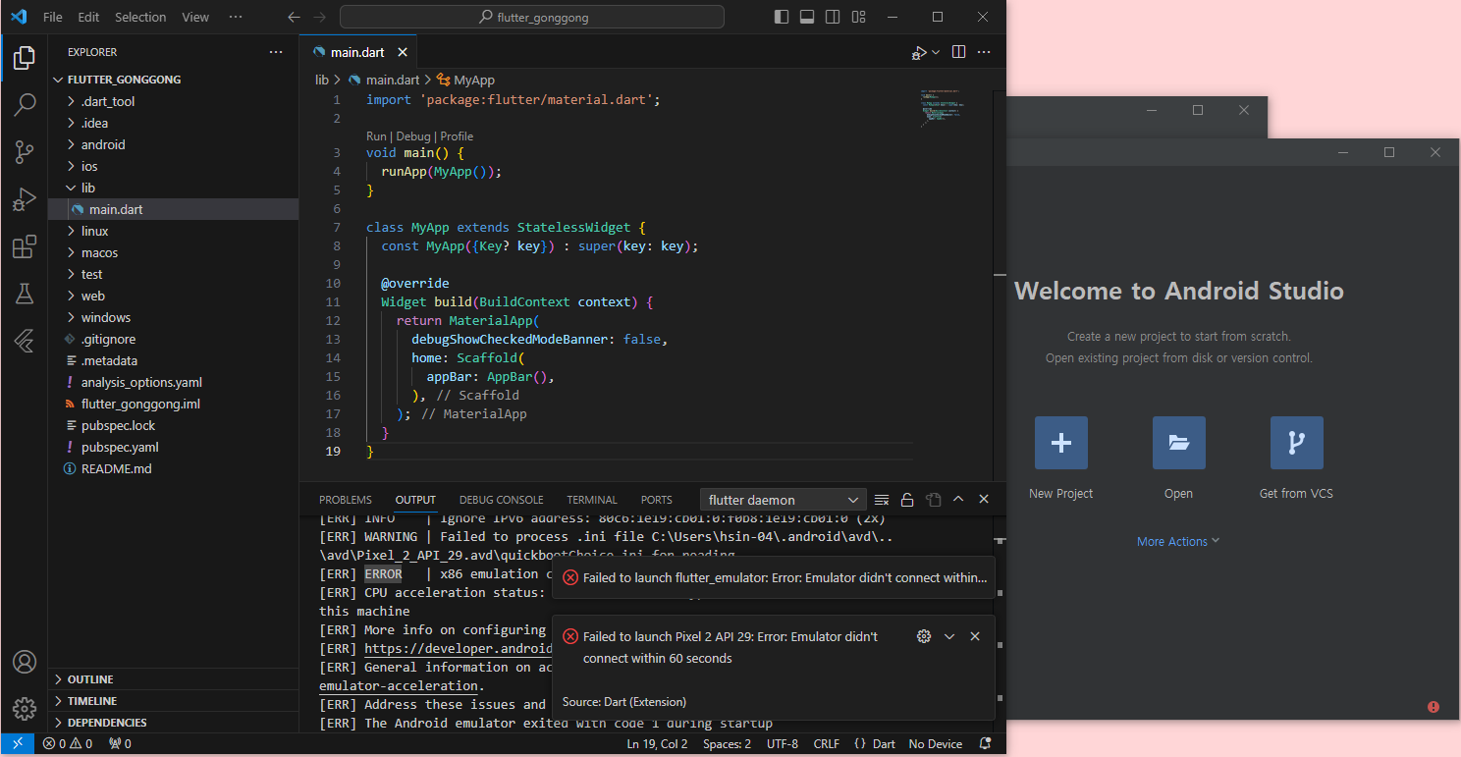Open the Extensions view in activity bar
This screenshot has width=1461, height=757.
tap(25, 246)
